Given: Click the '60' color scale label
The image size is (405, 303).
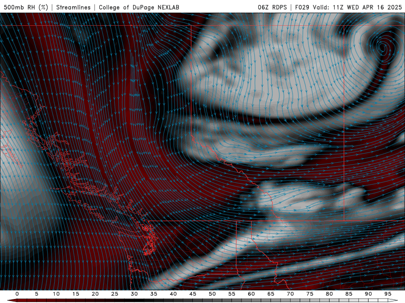Looking at the screenshot, I should (x=251, y=294).
